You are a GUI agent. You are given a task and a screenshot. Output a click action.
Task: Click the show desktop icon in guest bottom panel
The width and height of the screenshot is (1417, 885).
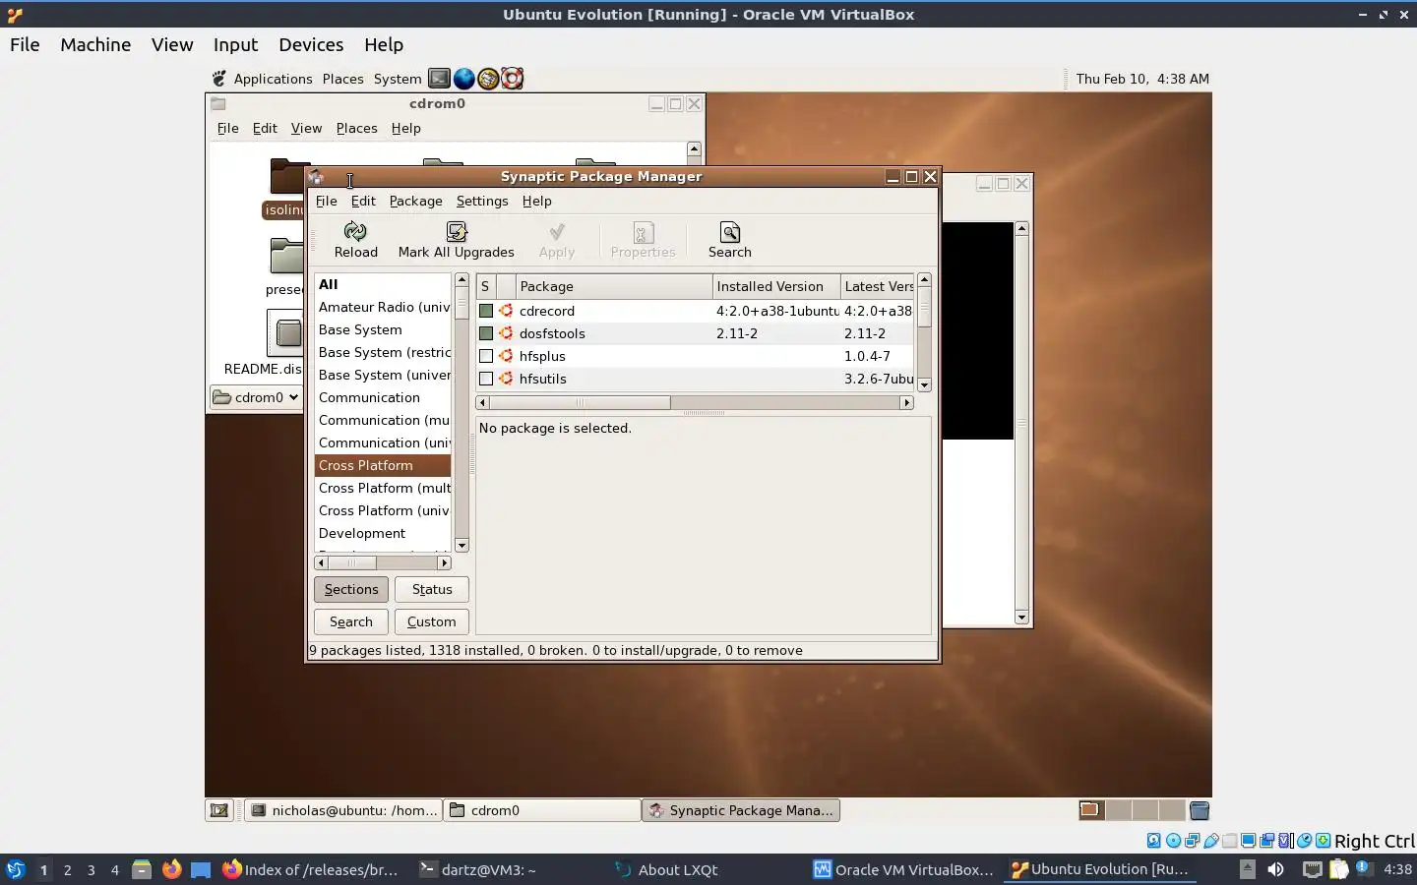219,810
